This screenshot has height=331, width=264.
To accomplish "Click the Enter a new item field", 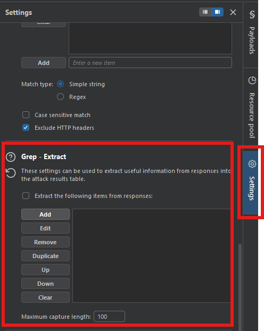I will click(150, 63).
